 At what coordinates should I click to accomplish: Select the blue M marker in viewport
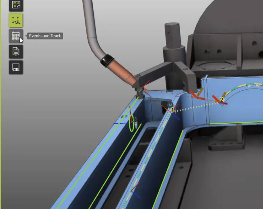click(170, 105)
